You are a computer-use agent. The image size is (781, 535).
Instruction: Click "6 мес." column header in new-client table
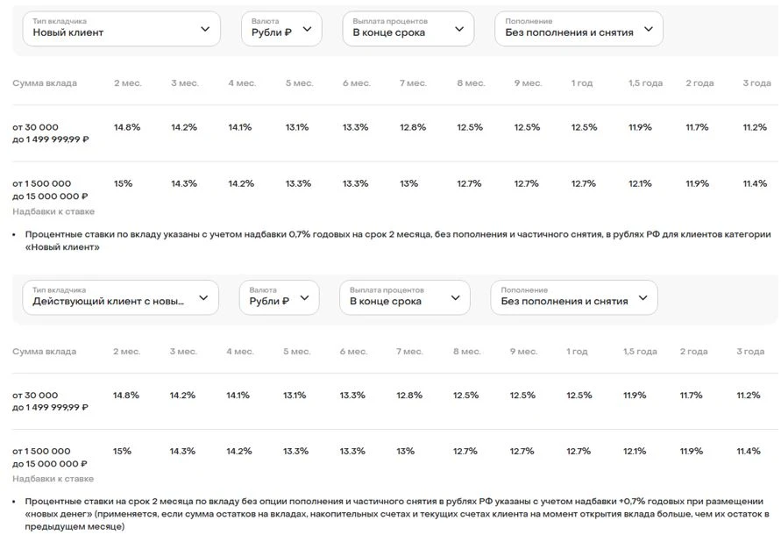point(356,83)
